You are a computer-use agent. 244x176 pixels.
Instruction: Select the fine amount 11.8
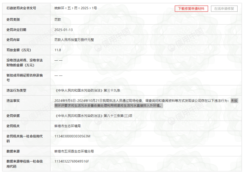[x=58, y=50]
